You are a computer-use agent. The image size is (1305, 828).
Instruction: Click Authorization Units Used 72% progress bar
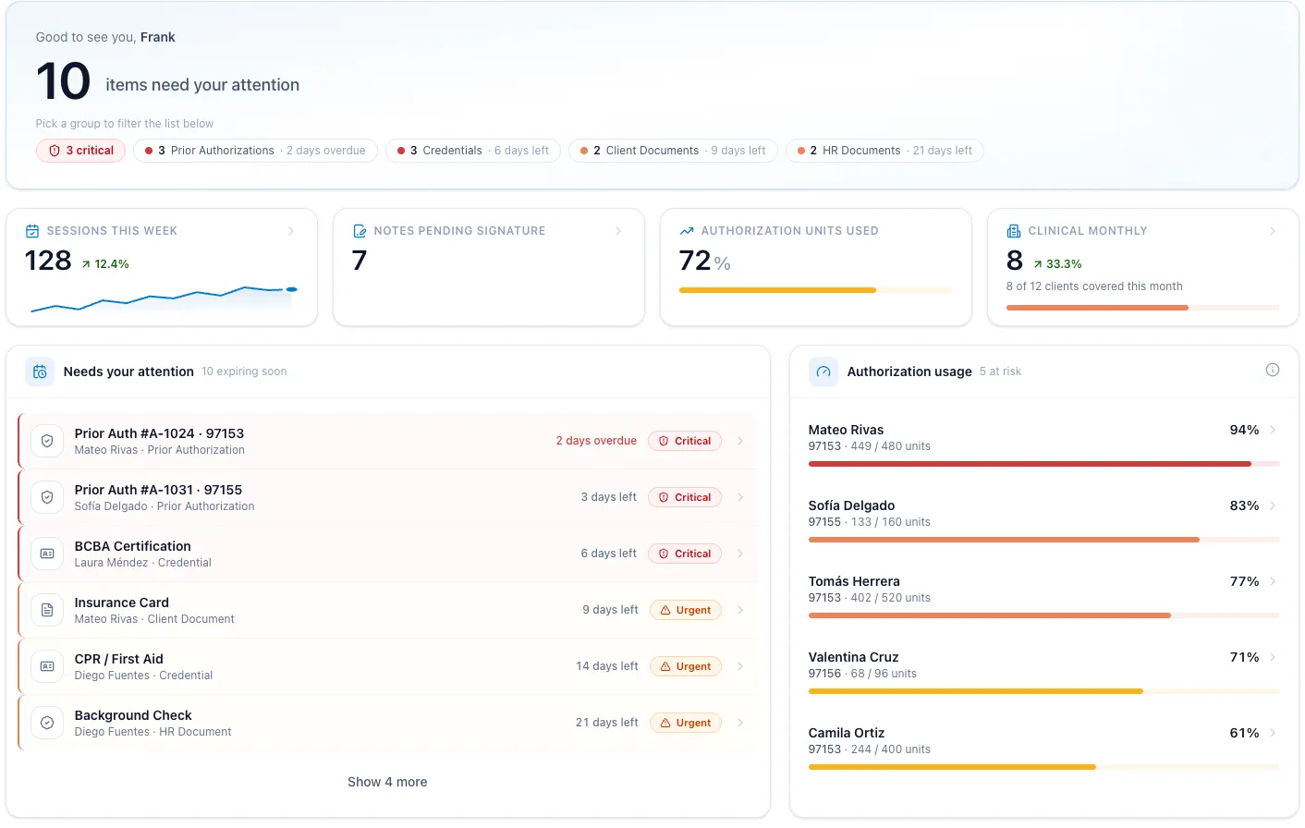pyautogui.click(x=815, y=290)
